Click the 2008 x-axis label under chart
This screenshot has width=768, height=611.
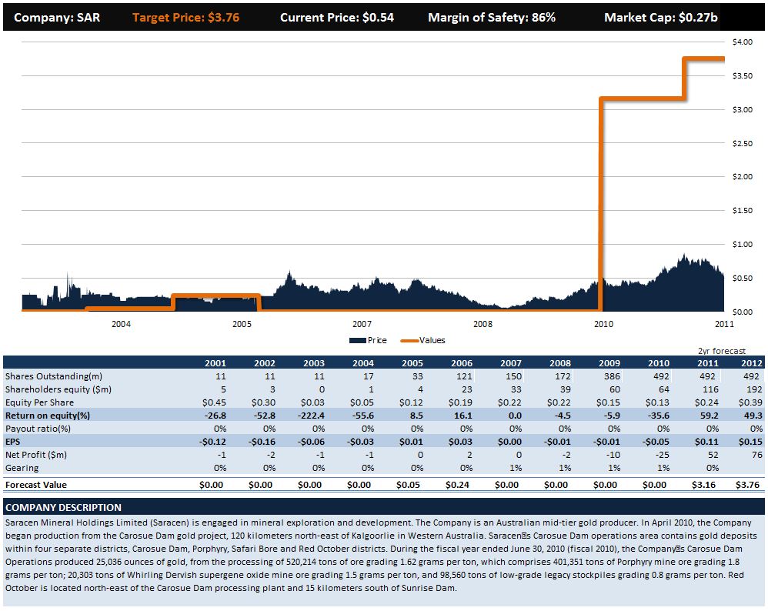(483, 324)
